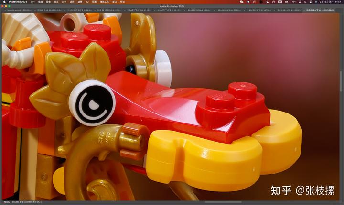Open the date and time display

click(331, 2)
